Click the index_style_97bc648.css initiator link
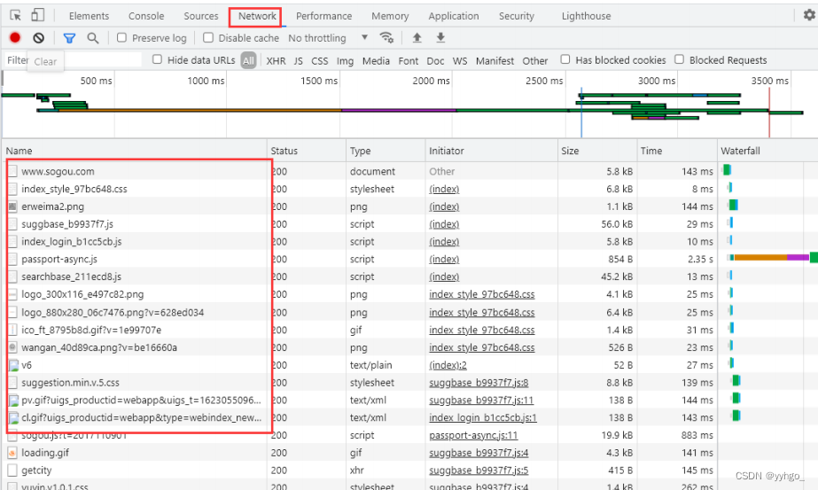818x490 pixels. tap(481, 295)
